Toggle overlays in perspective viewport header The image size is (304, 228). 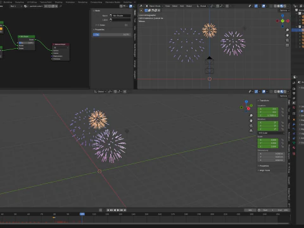coord(263,92)
